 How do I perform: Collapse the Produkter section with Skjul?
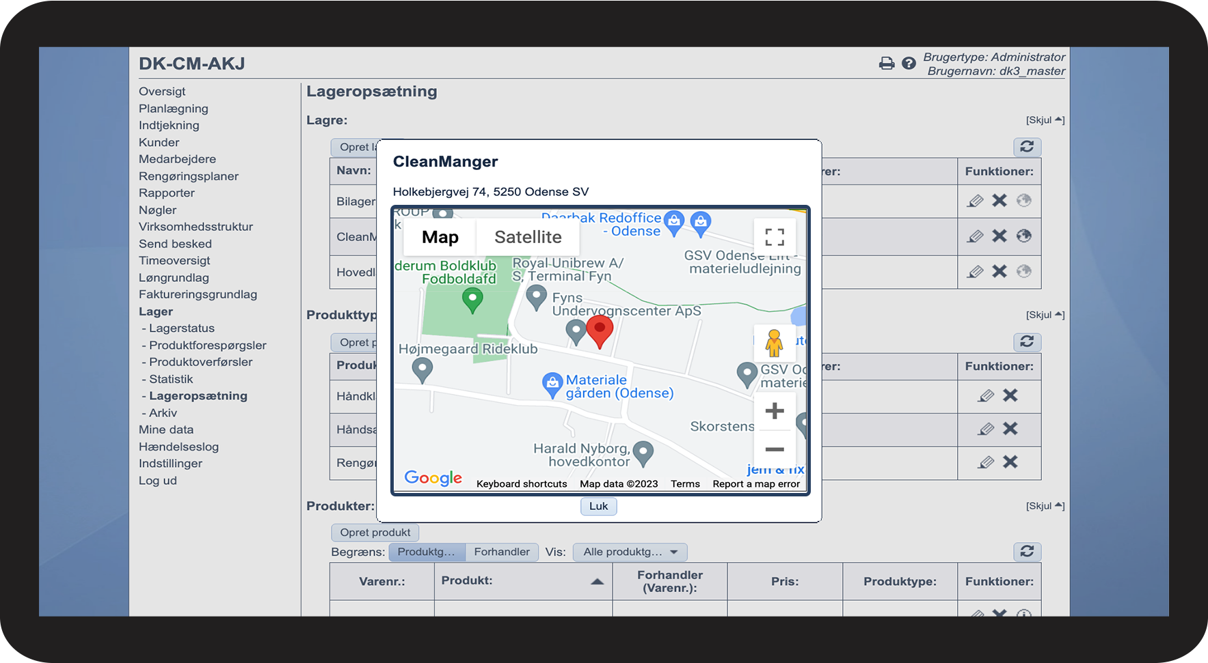click(x=1045, y=506)
